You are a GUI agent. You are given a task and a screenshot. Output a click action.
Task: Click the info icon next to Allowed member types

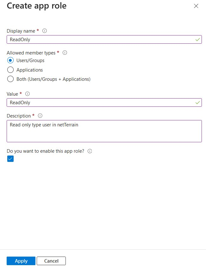65,53
